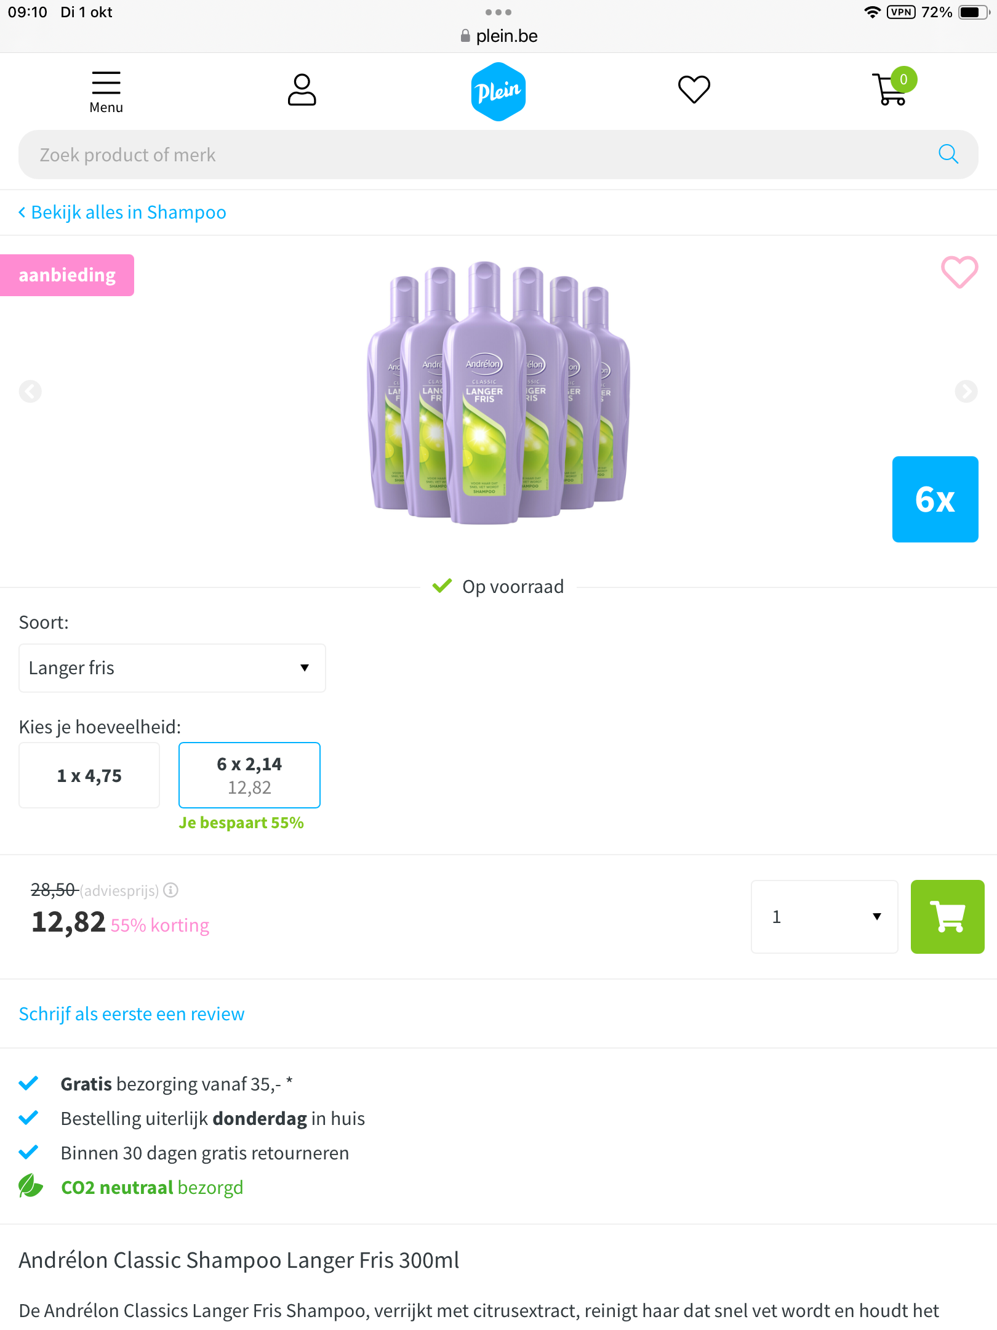Viewport: 997px width, 1330px height.
Task: Open the adviesprijs info icon
Action: [171, 890]
